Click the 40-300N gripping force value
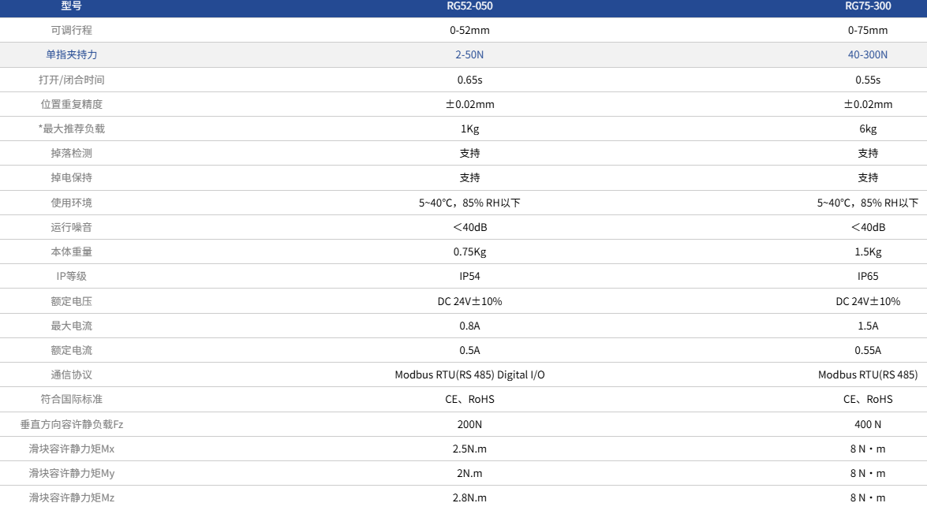Image resolution: width=927 pixels, height=529 pixels. pos(868,55)
